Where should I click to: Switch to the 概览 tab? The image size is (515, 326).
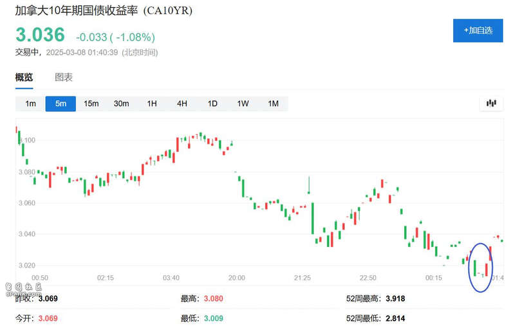(x=24, y=77)
